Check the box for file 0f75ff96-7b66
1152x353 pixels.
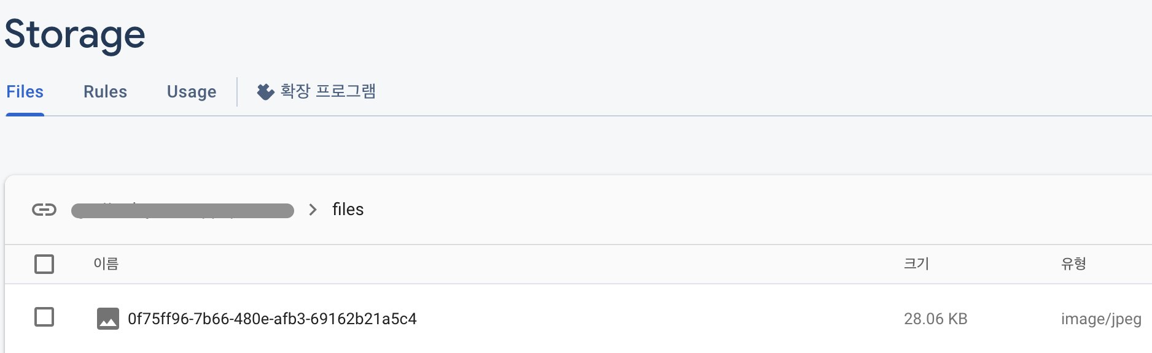pyautogui.click(x=44, y=317)
